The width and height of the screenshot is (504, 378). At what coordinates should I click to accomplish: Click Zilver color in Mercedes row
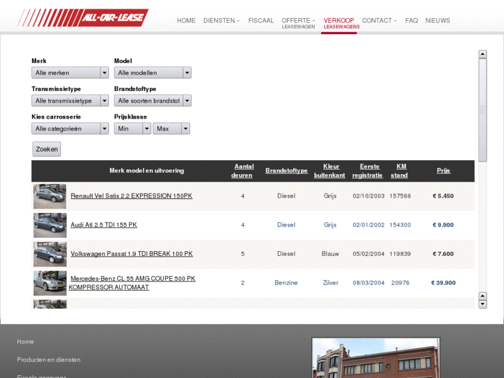tap(331, 283)
